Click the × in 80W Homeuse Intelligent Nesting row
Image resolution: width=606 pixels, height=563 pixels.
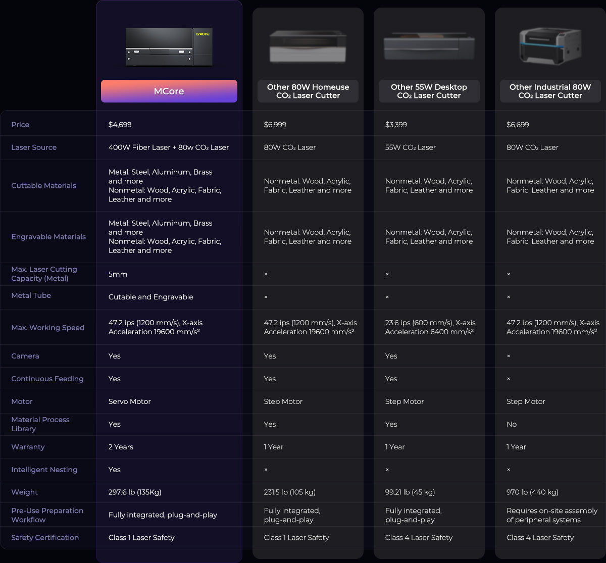[x=266, y=470]
